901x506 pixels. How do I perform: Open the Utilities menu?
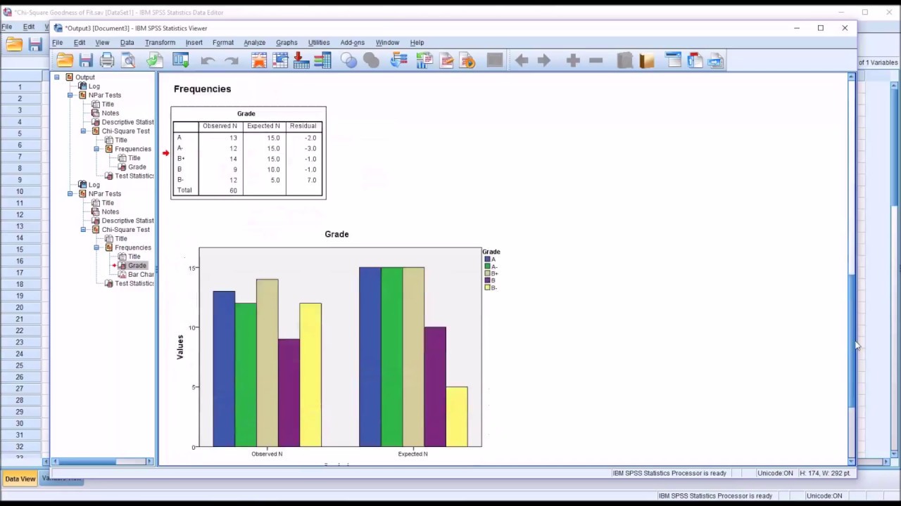(x=318, y=42)
